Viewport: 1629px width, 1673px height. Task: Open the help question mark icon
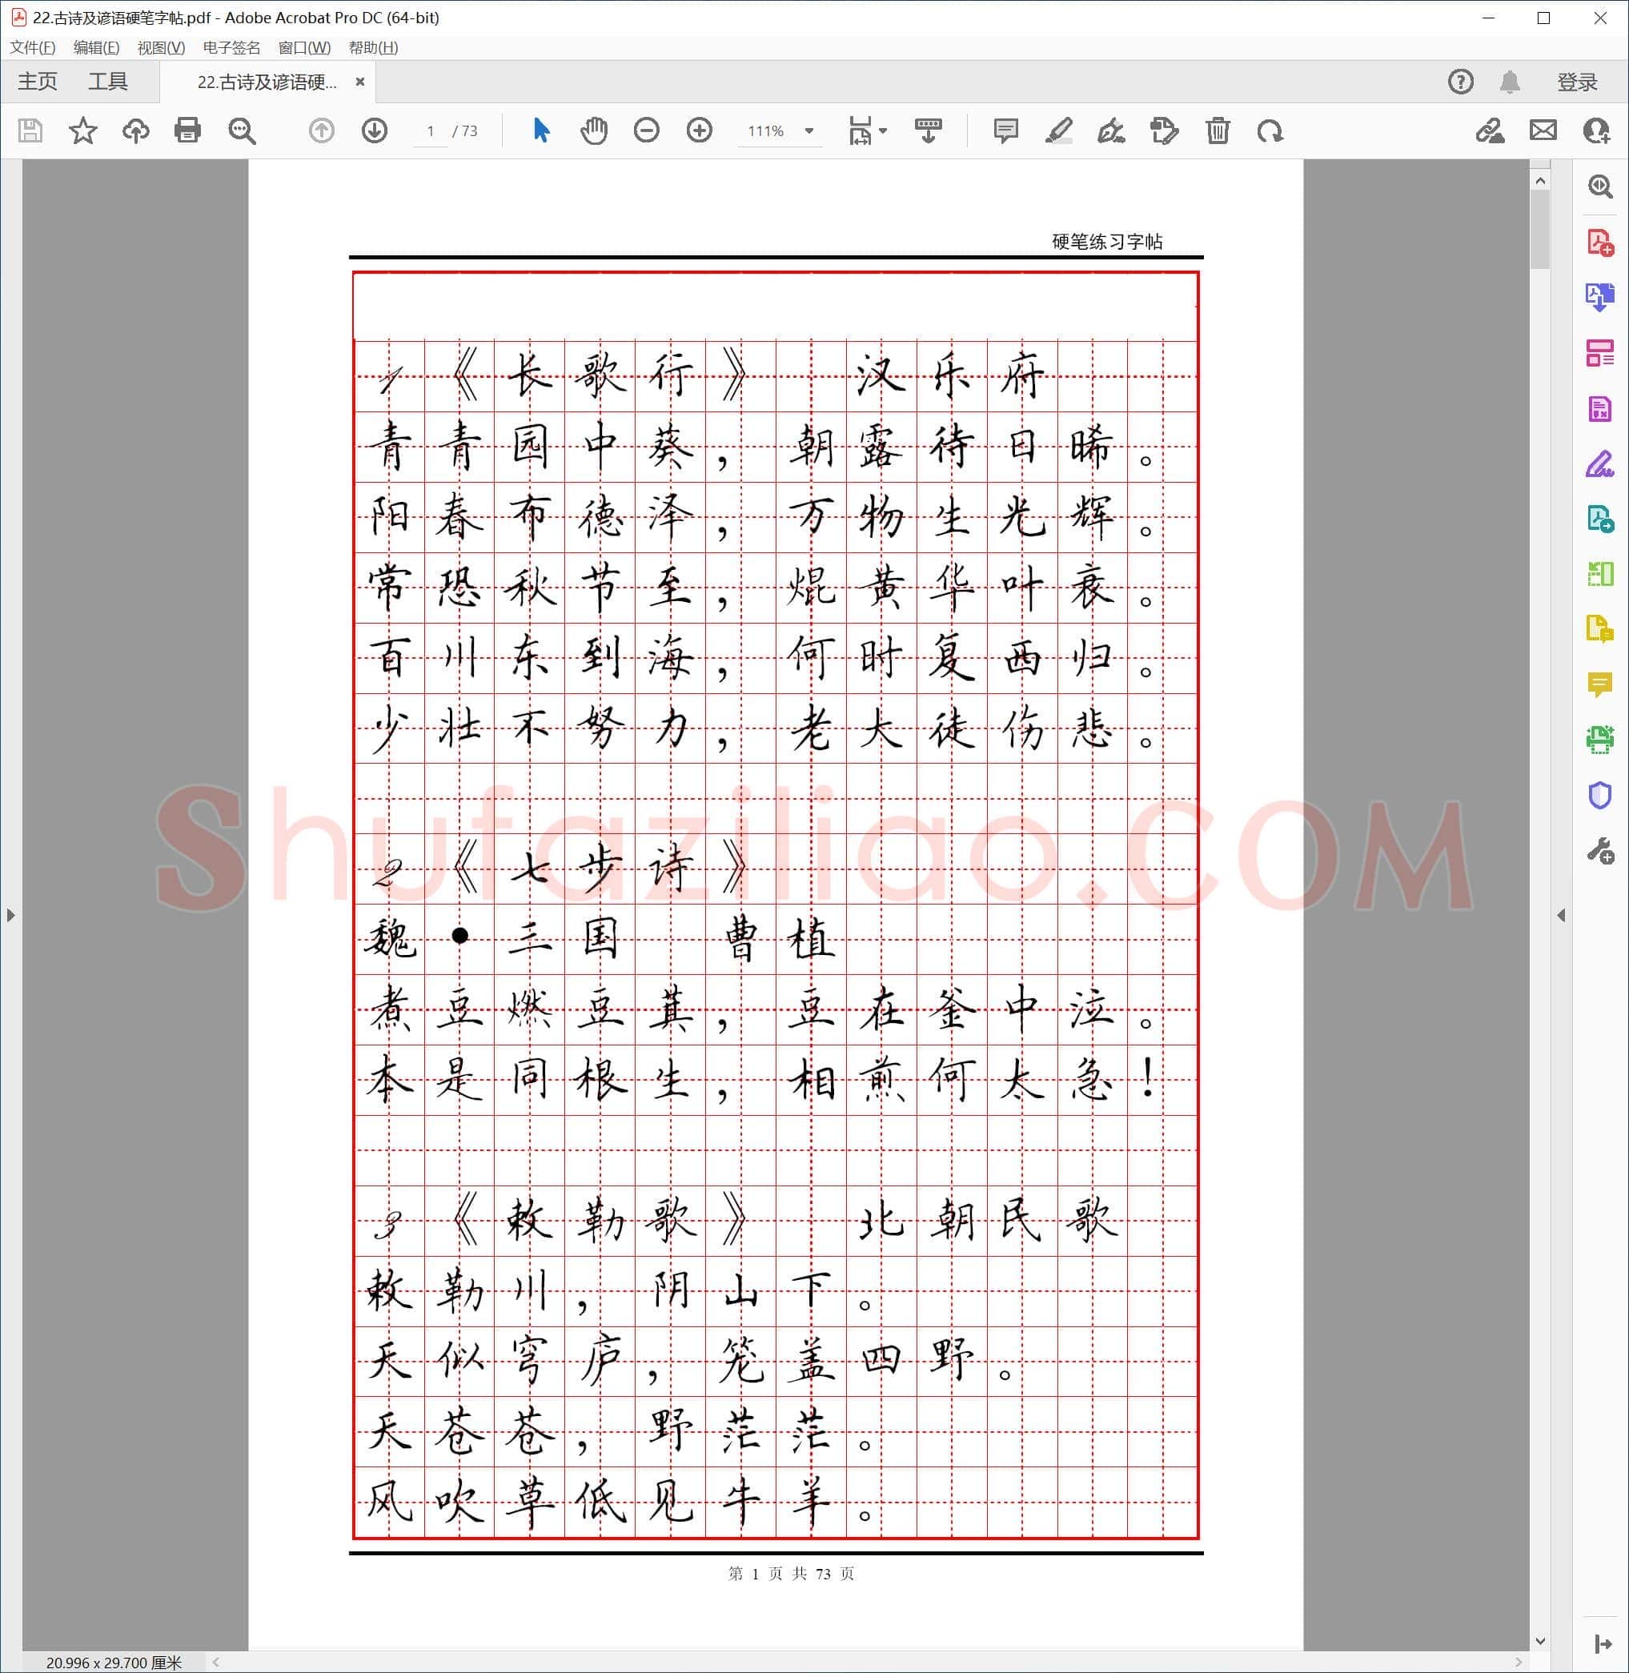1460,82
